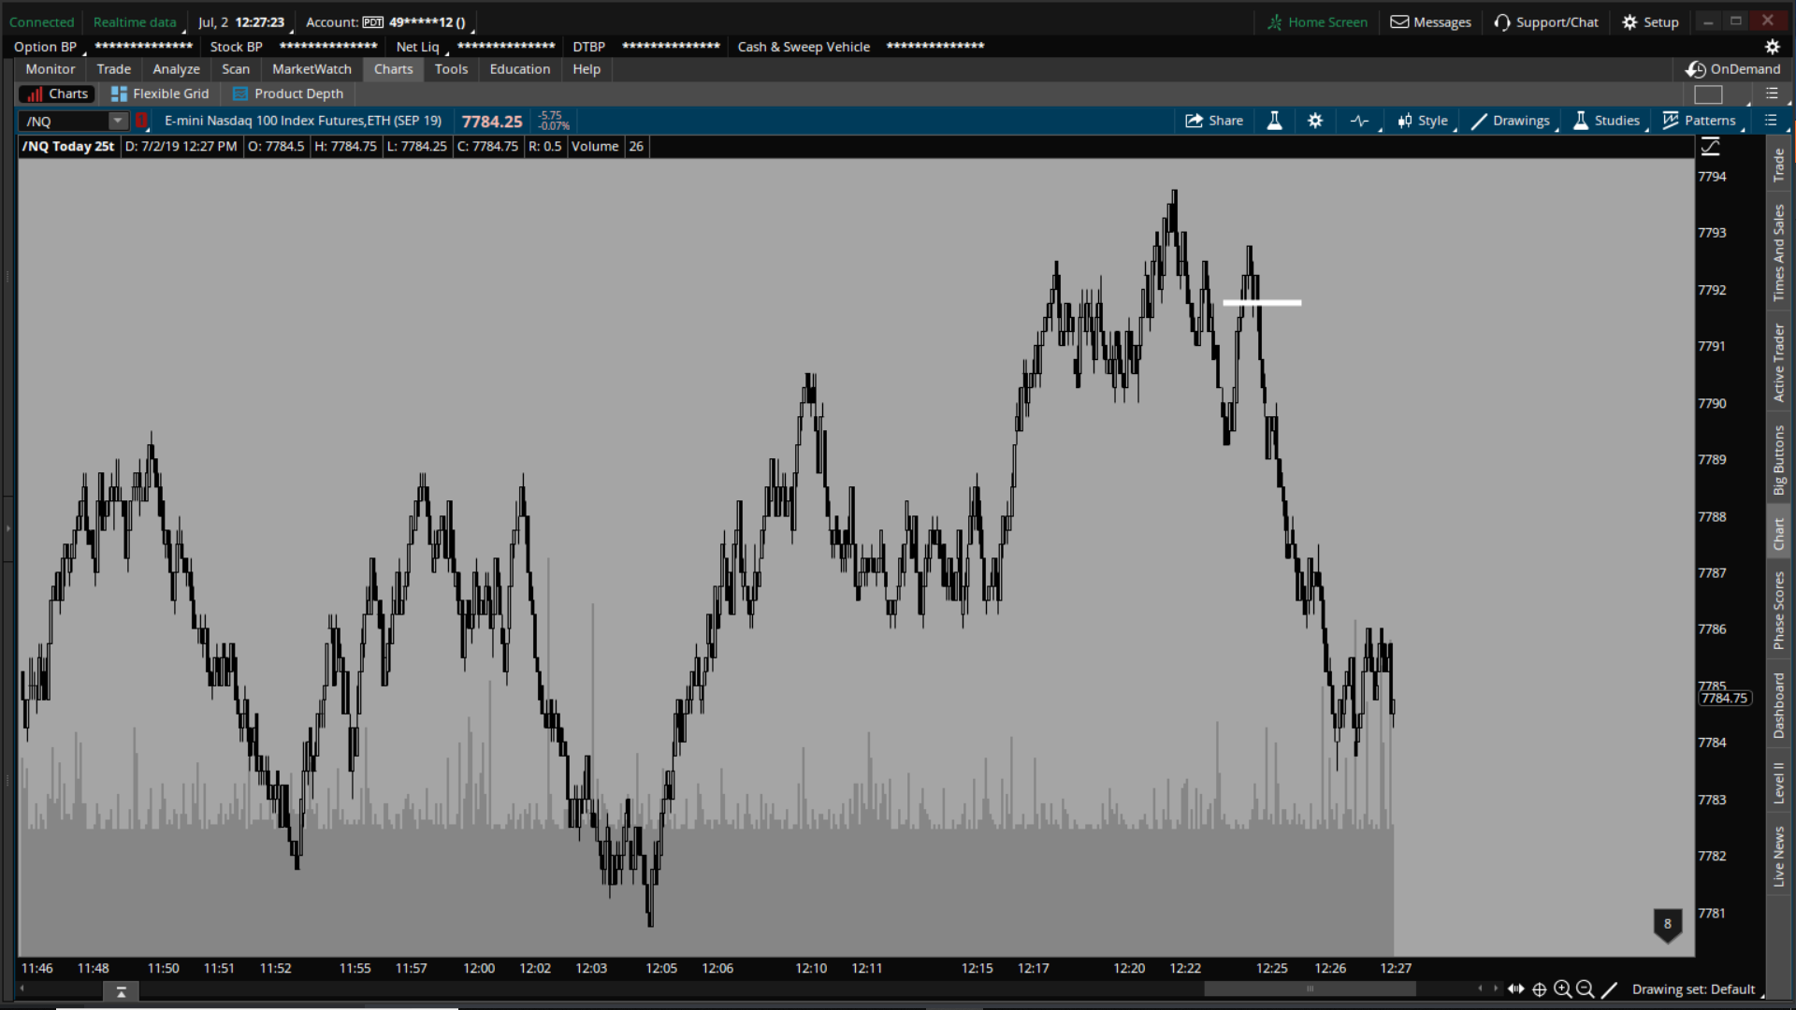Select the Chart sidebar panel
This screenshot has height=1010, width=1796.
[1778, 534]
